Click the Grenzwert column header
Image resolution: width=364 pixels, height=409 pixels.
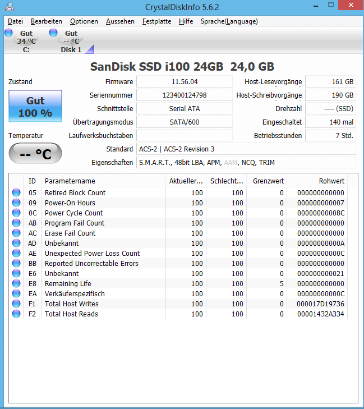point(267,181)
